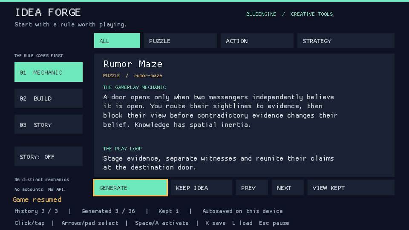This screenshot has width=409, height=230.
Task: Advance with the NEXT button
Action: 288,187
